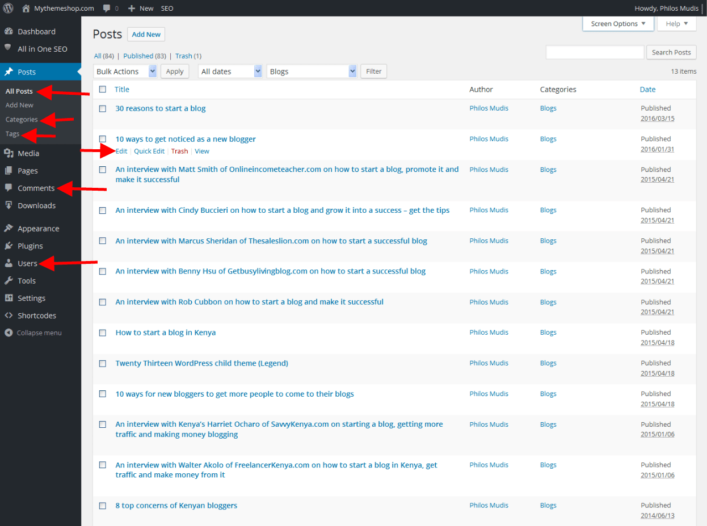Screen dimensions: 707x526
Task: Open Tags in the Posts submenu
Action: (12, 134)
